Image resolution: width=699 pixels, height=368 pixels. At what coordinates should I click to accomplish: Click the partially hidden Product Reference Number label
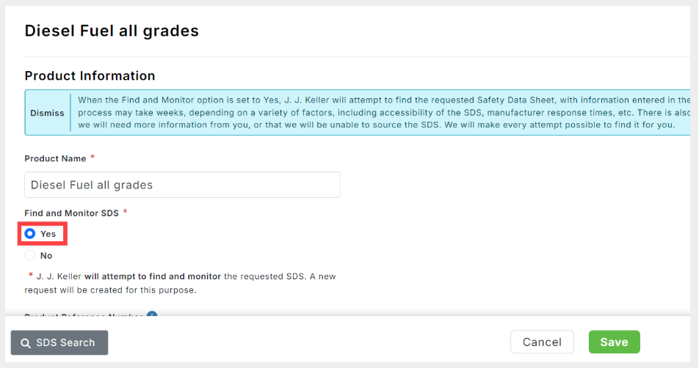84,314
